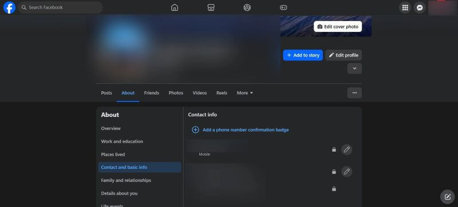Open the apps grid menu
458x207 pixels.
coord(405,7)
